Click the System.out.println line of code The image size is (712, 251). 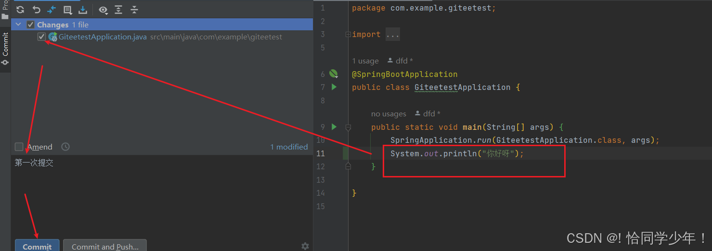coord(457,153)
